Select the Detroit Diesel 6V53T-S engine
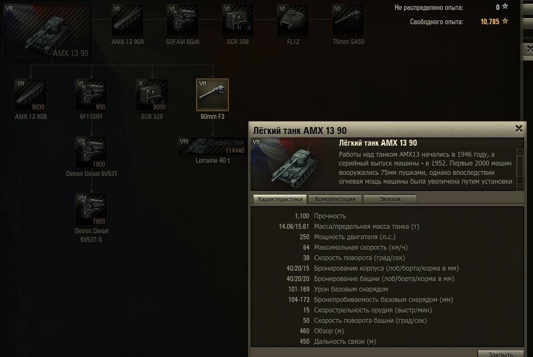 click(x=91, y=210)
